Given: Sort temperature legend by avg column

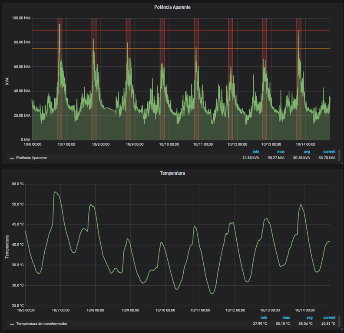Looking at the screenshot, I should point(309,317).
